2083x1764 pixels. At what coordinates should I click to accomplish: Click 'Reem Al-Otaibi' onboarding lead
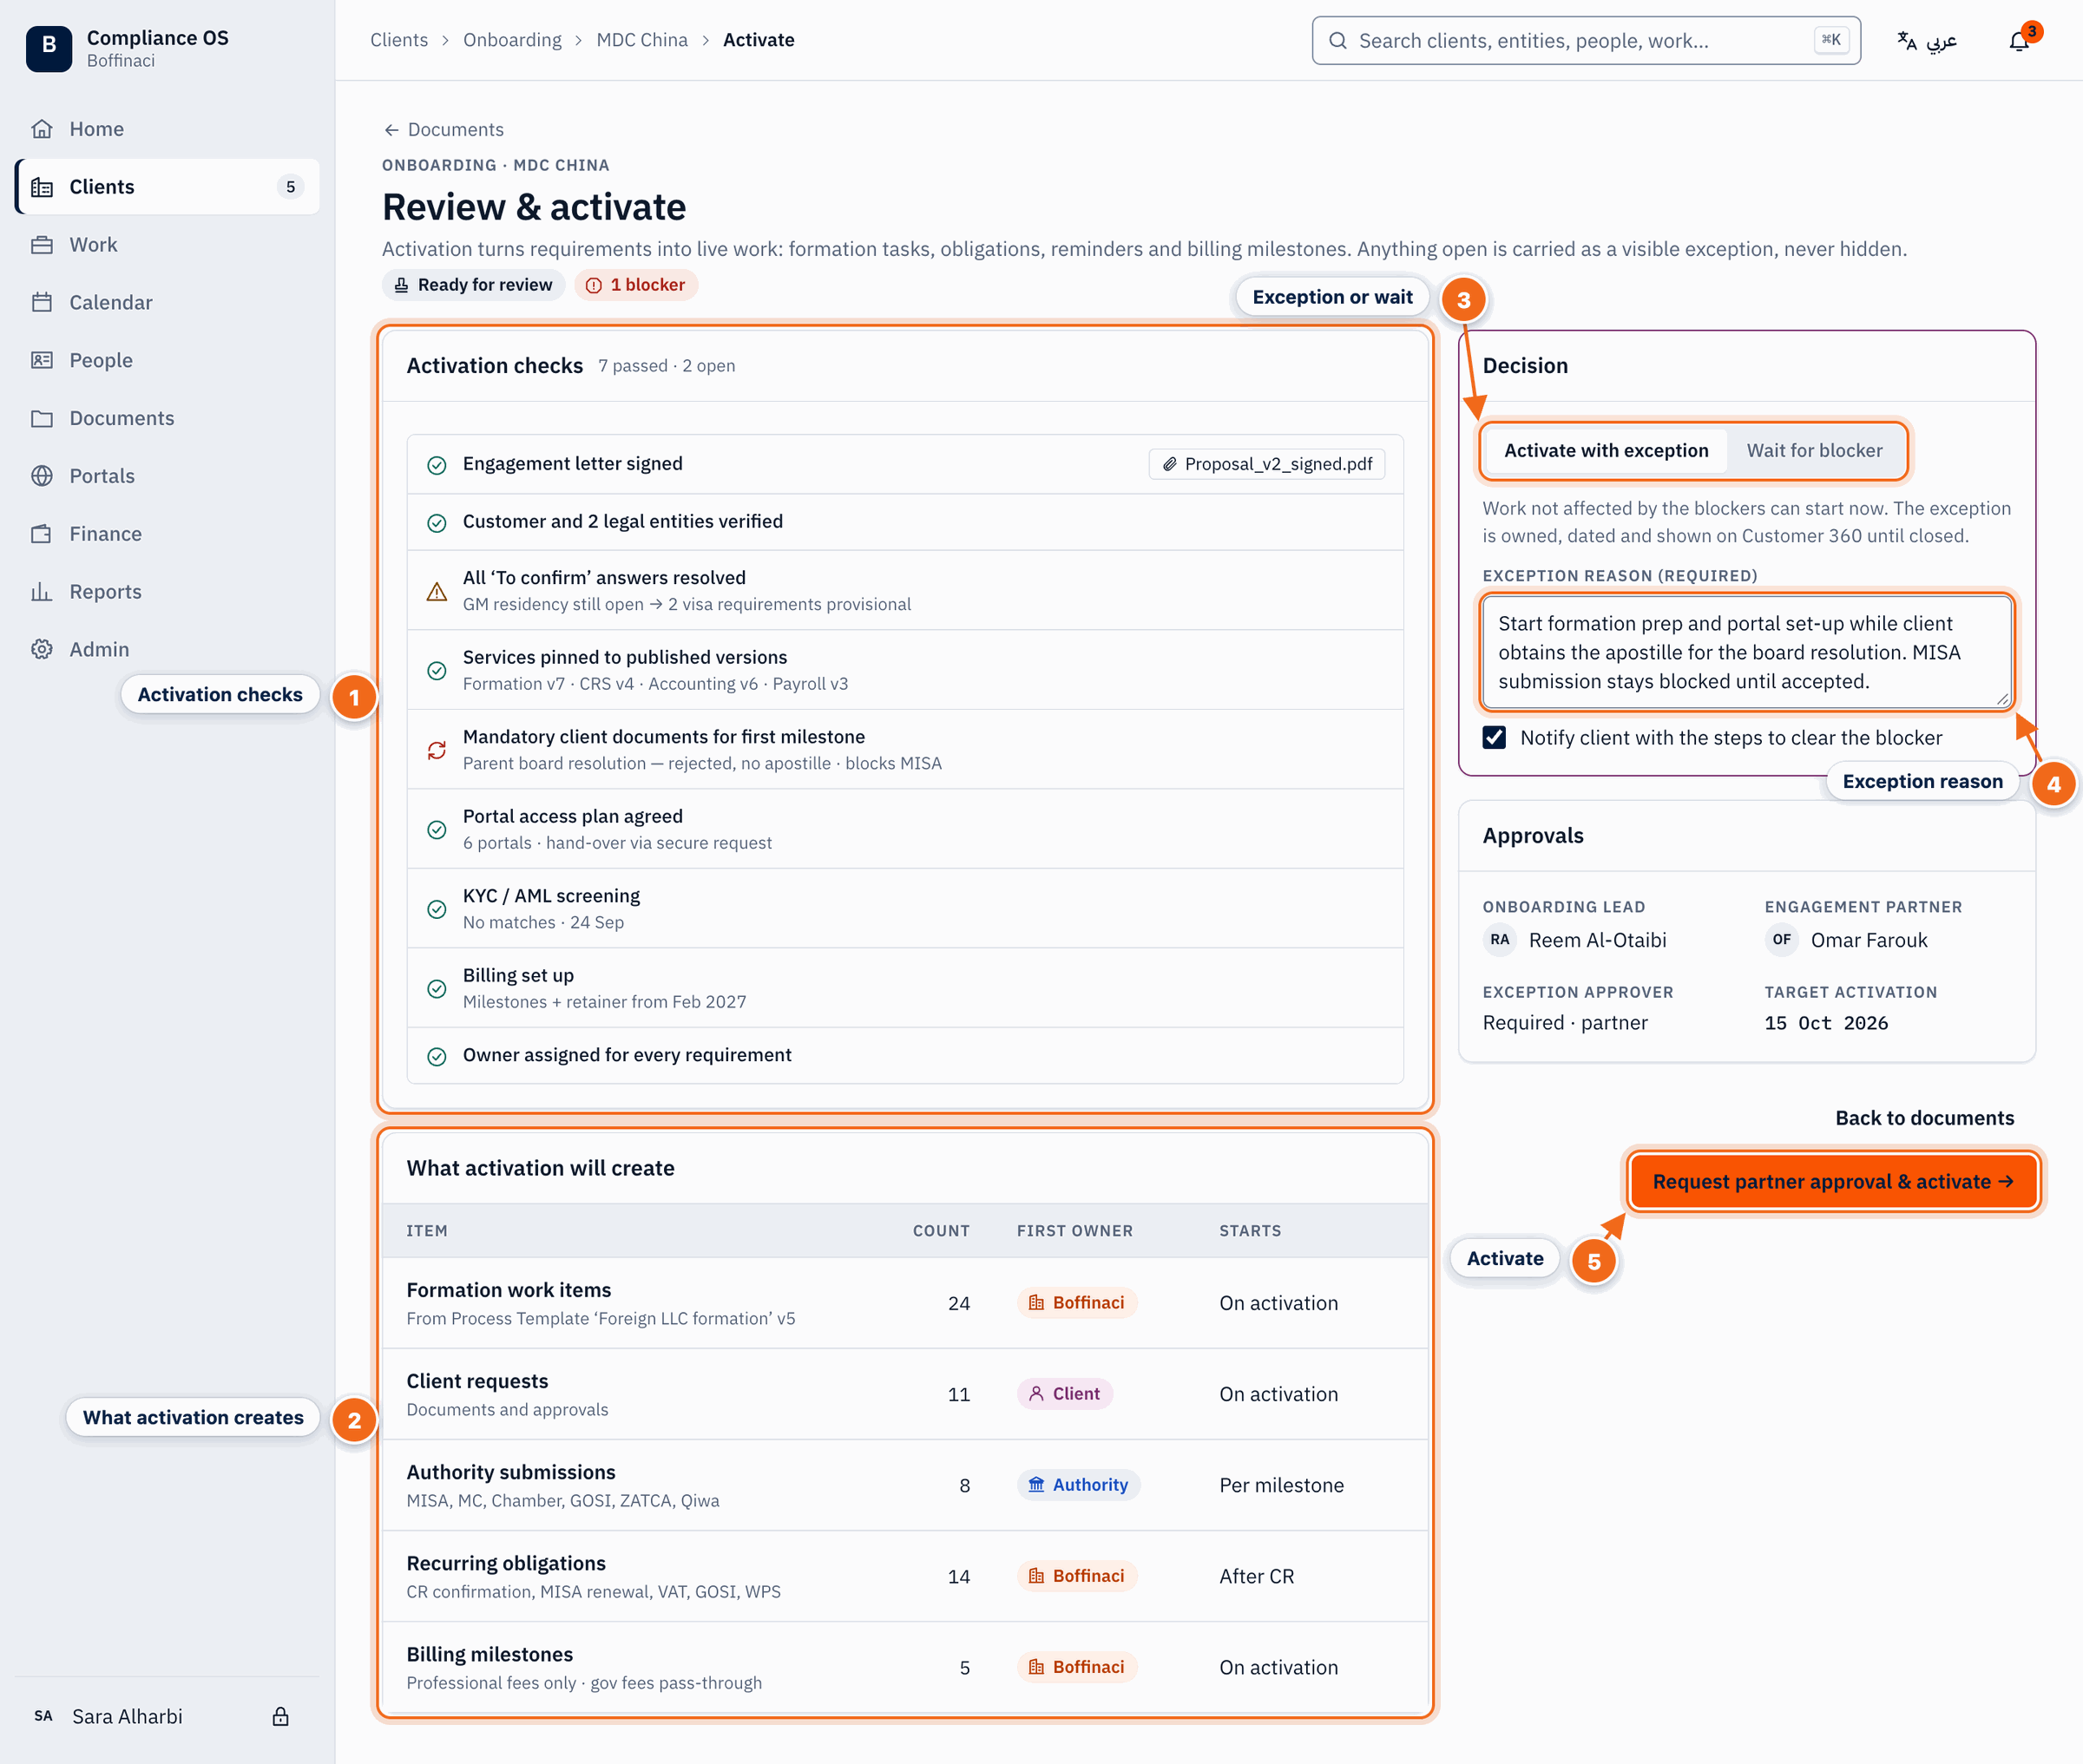[x=1597, y=940]
